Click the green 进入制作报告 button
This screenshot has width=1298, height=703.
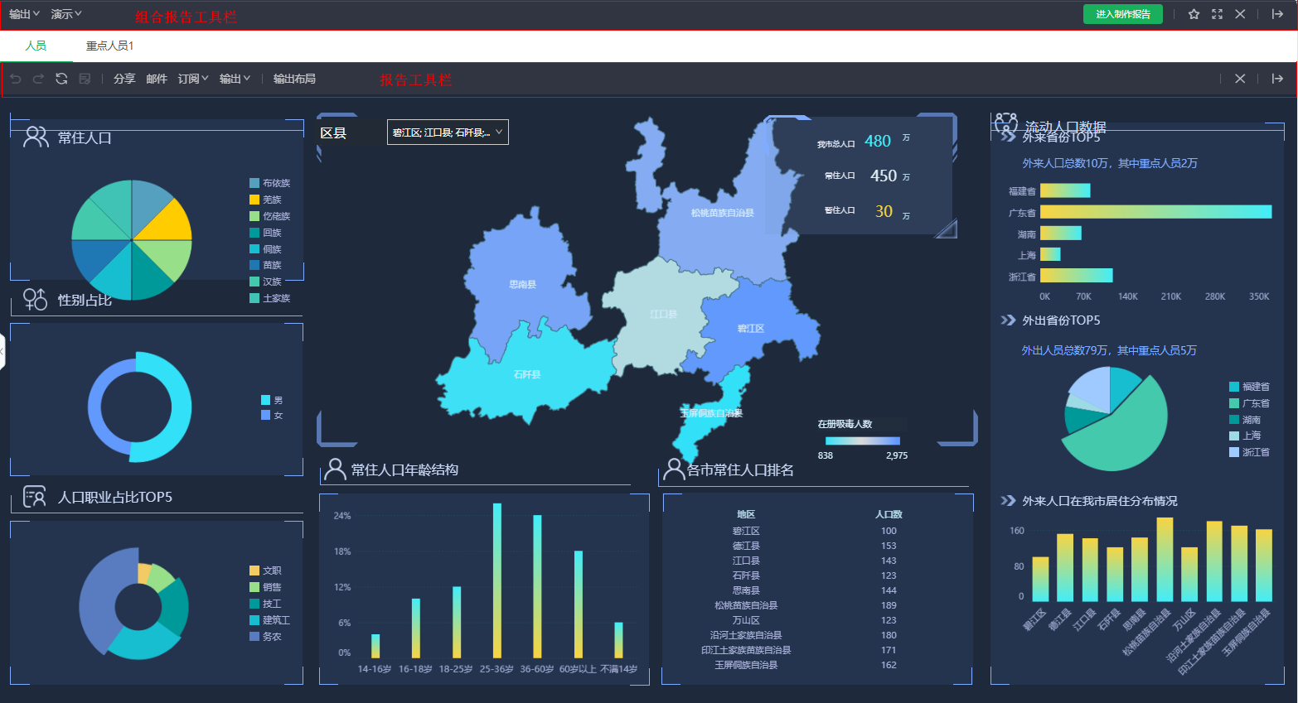click(1122, 14)
